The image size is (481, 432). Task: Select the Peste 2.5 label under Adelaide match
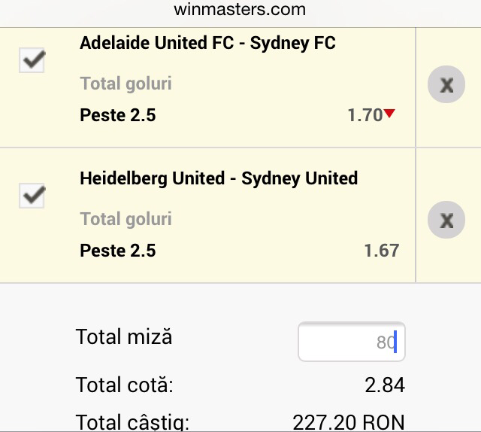click(x=117, y=115)
